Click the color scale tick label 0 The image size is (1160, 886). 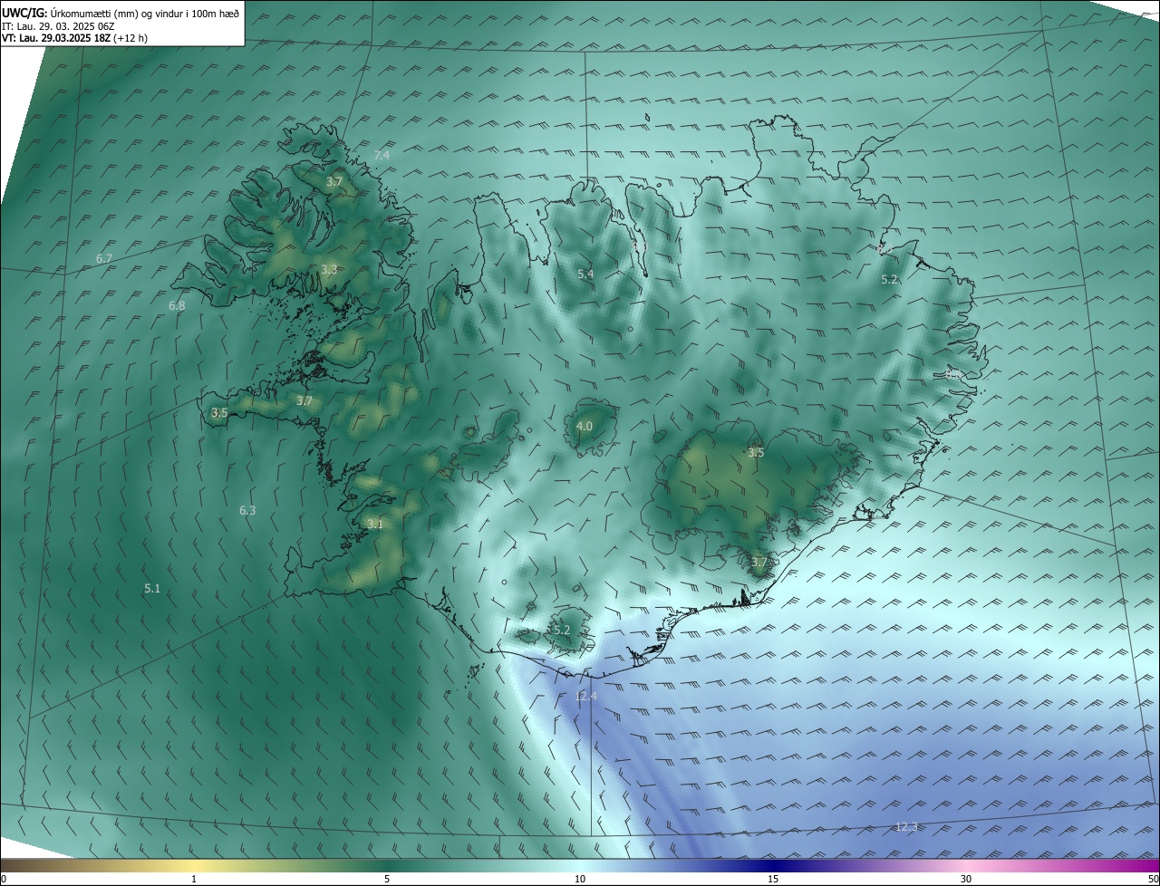4,879
